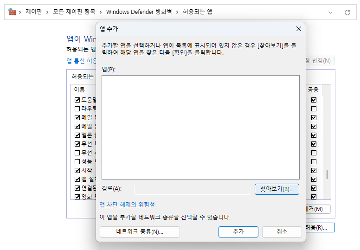Toggle the 연결된 row name checkbox
Viewport: 360px width, 250px height.
77,188
